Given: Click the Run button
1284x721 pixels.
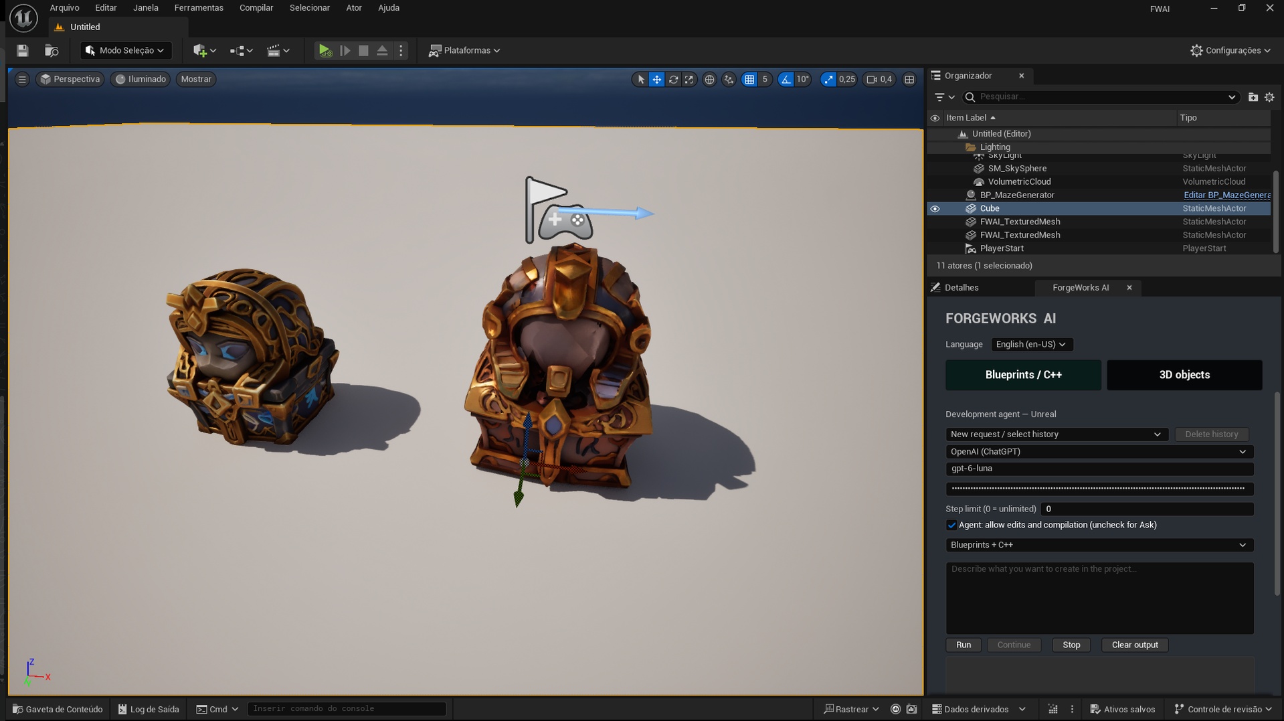Looking at the screenshot, I should [x=963, y=645].
